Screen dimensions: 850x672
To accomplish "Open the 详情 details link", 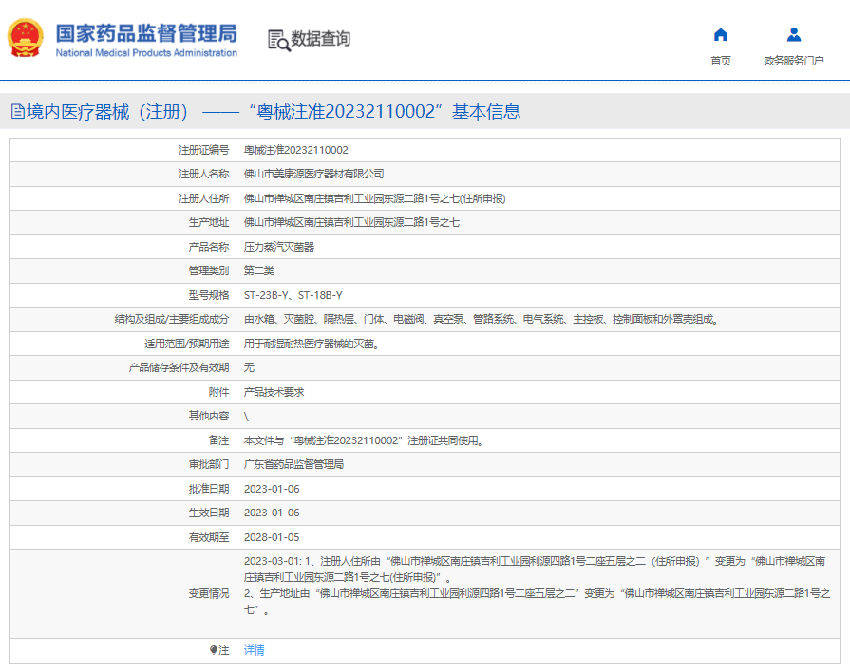I will tap(255, 650).
